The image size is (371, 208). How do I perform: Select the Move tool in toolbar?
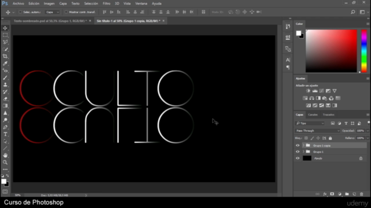(x=5, y=28)
